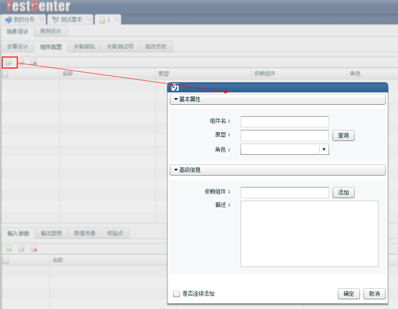This screenshot has height=309, width=398.
Task: Open the 角色 dropdown list
Action: (x=324, y=149)
